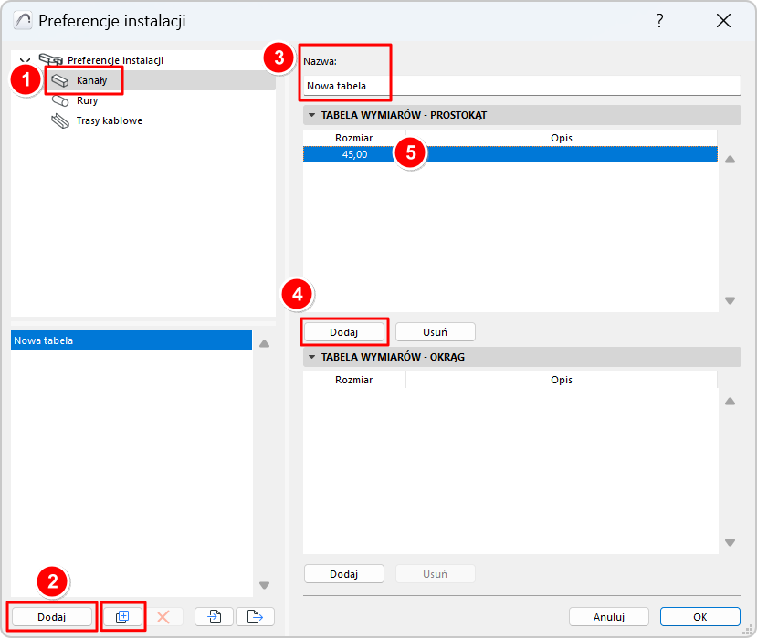Click table list up arrow
The image size is (757, 638).
[x=264, y=343]
